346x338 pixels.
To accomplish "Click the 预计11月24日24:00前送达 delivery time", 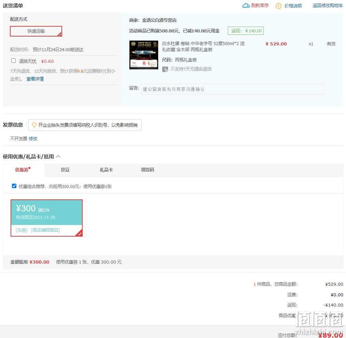I will (x=58, y=50).
